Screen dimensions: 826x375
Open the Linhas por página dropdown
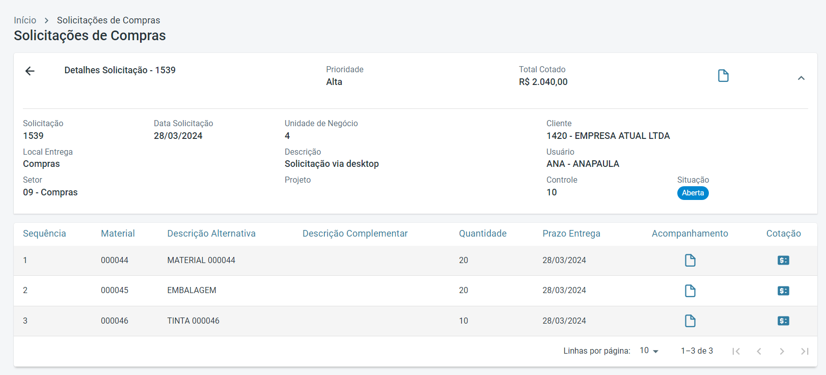[649, 351]
